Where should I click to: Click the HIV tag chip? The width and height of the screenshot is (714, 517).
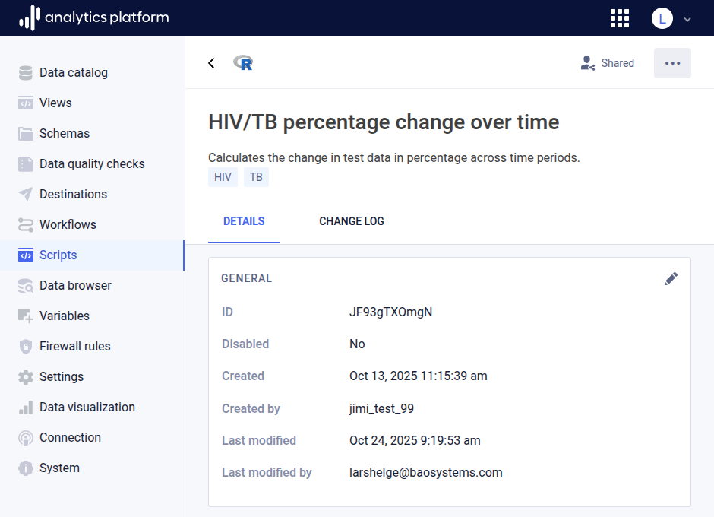223,177
